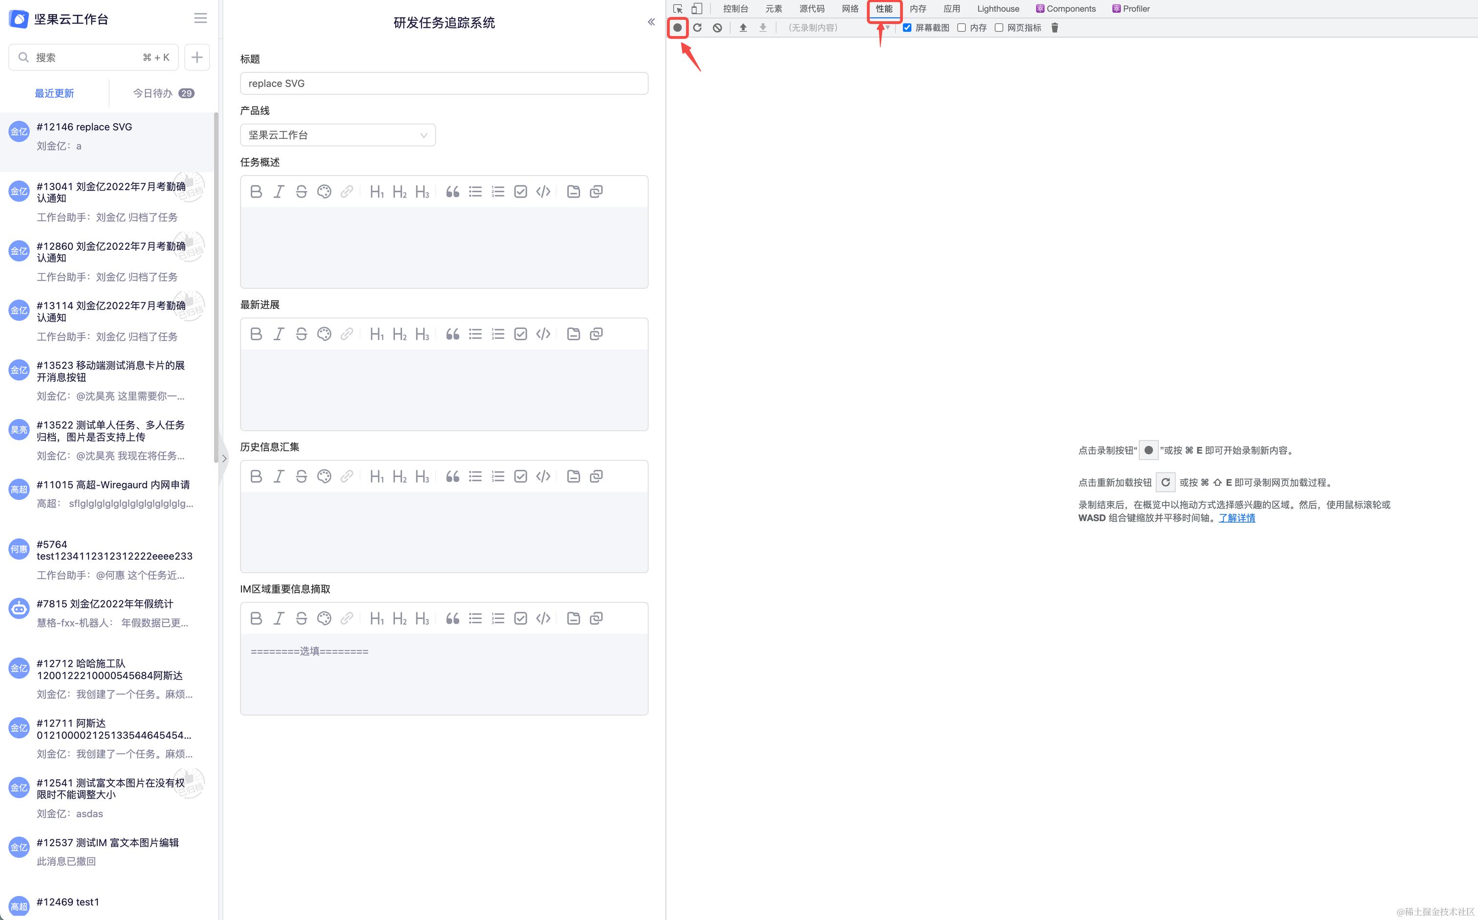
Task: Click the 标题 input field
Action: [x=444, y=84]
